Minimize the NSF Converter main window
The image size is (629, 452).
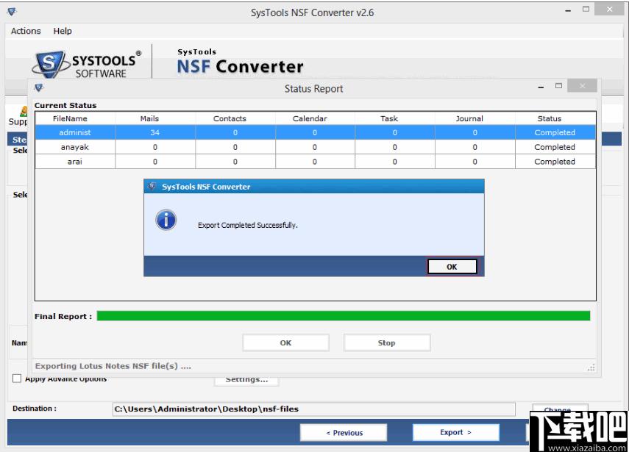click(x=568, y=10)
